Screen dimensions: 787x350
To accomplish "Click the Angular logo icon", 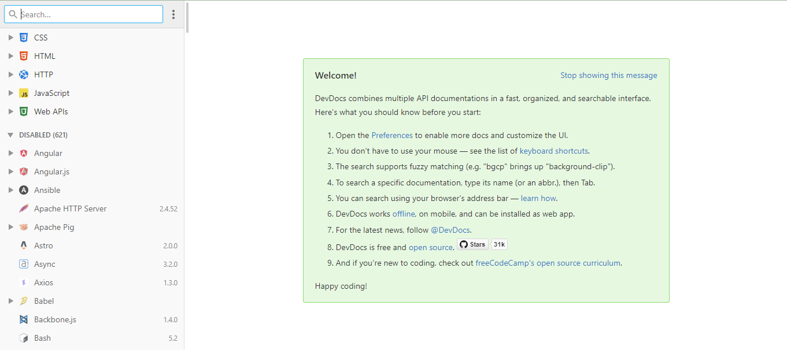I will (24, 153).
